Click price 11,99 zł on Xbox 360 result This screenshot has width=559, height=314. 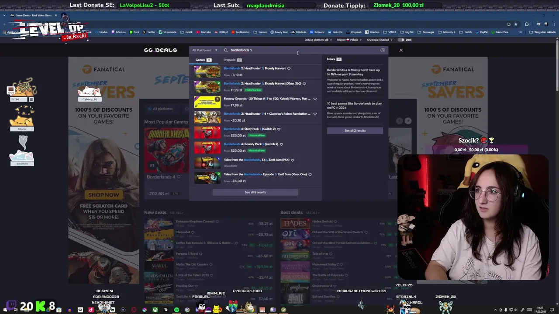(x=236, y=90)
